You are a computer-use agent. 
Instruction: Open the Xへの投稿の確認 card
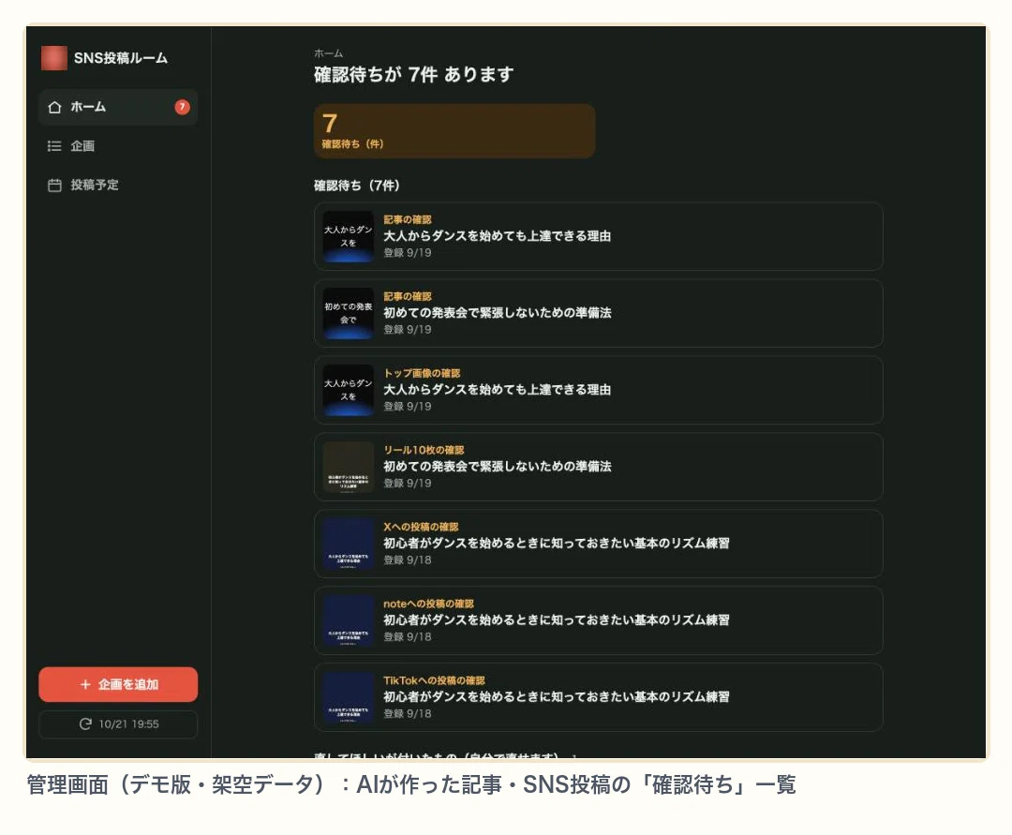tap(598, 544)
